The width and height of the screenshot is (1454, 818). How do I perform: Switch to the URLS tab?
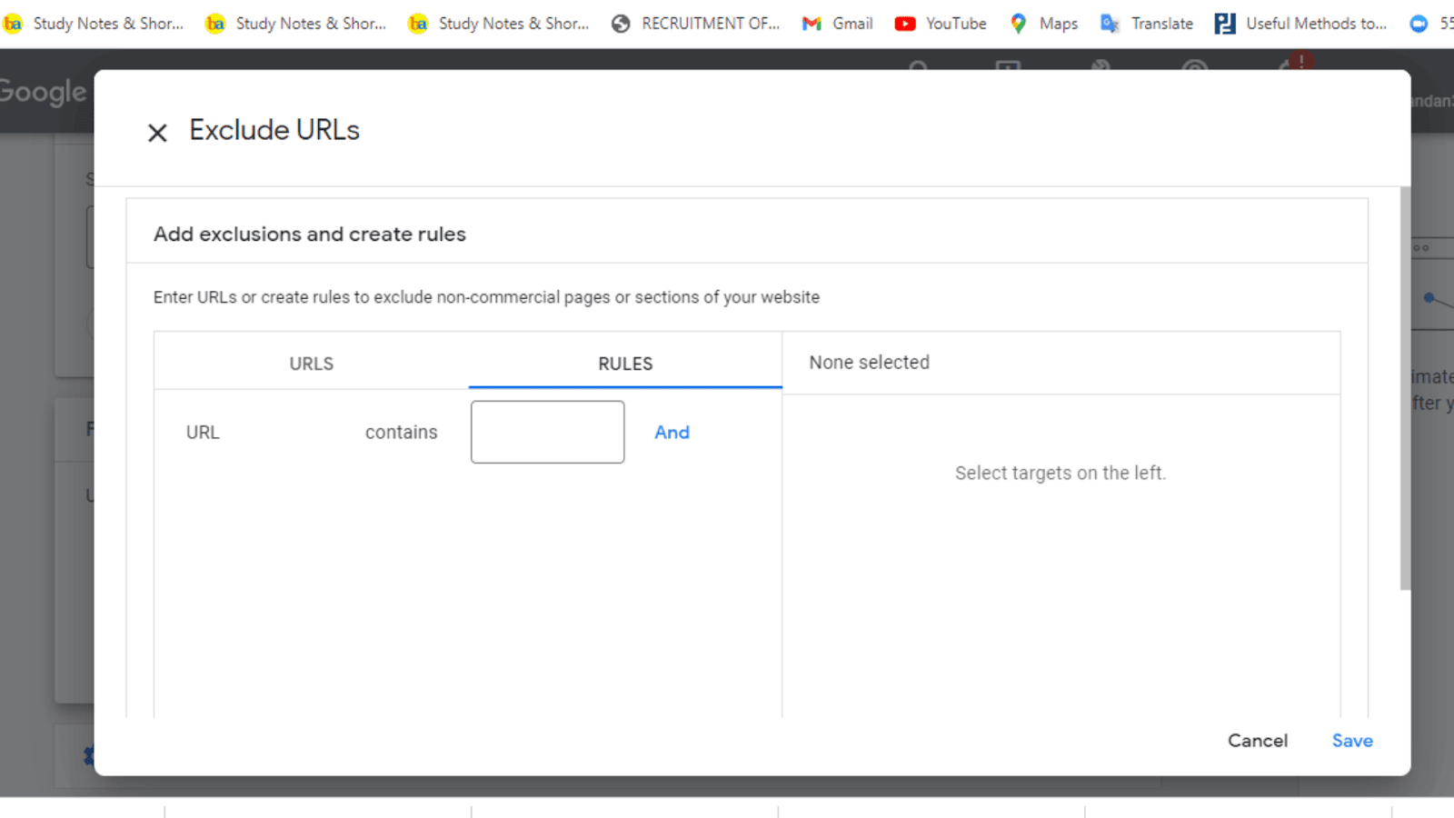pyautogui.click(x=312, y=364)
